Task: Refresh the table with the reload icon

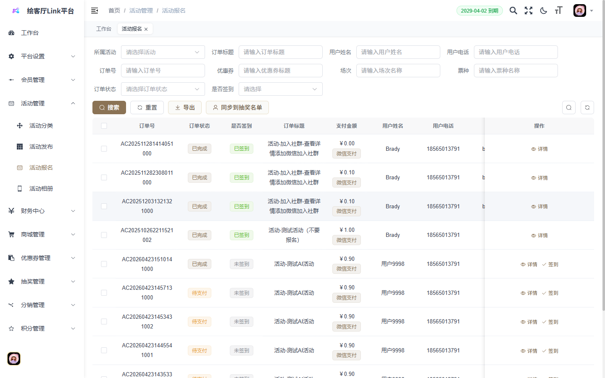Action: [x=587, y=108]
